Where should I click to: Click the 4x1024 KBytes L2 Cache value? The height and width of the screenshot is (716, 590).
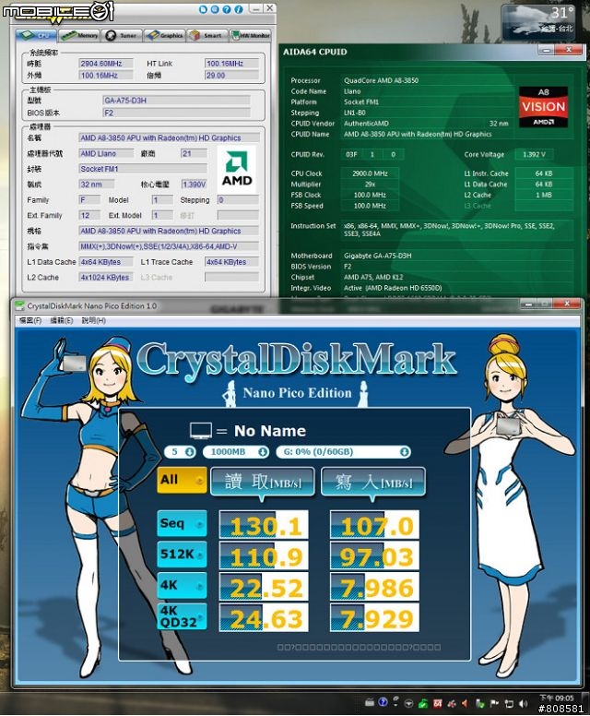tap(106, 277)
